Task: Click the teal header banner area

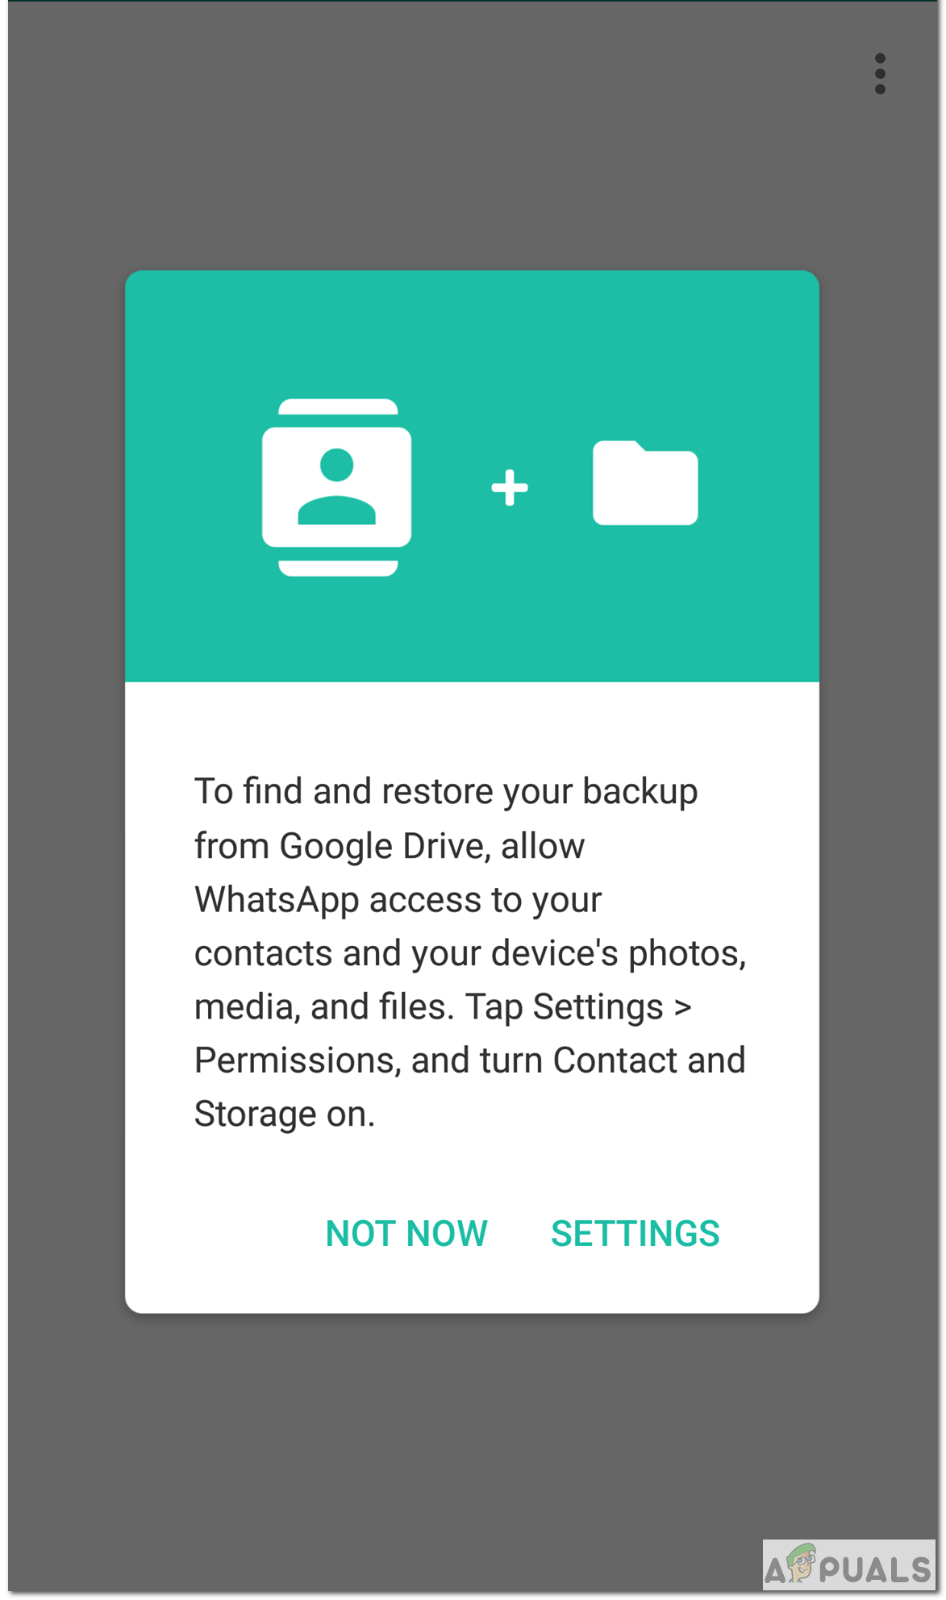Action: pyautogui.click(x=473, y=476)
